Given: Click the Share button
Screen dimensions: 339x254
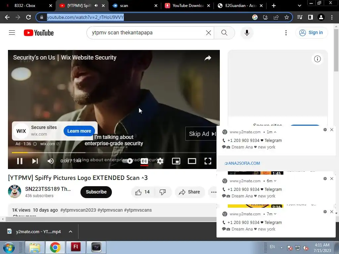Looking at the screenshot, I should click(x=189, y=192).
